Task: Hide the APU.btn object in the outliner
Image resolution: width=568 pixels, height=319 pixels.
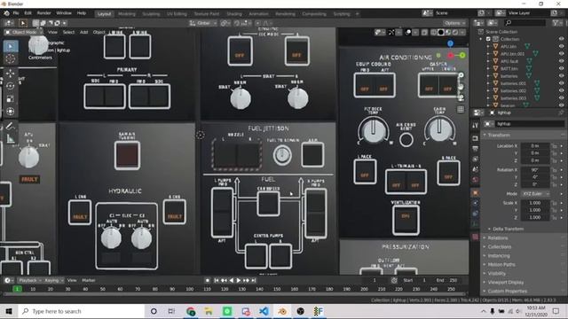Action: tap(561, 46)
